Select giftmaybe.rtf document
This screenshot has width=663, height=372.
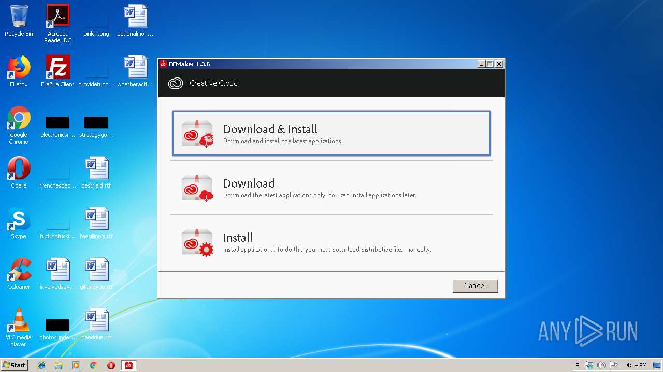tap(96, 274)
